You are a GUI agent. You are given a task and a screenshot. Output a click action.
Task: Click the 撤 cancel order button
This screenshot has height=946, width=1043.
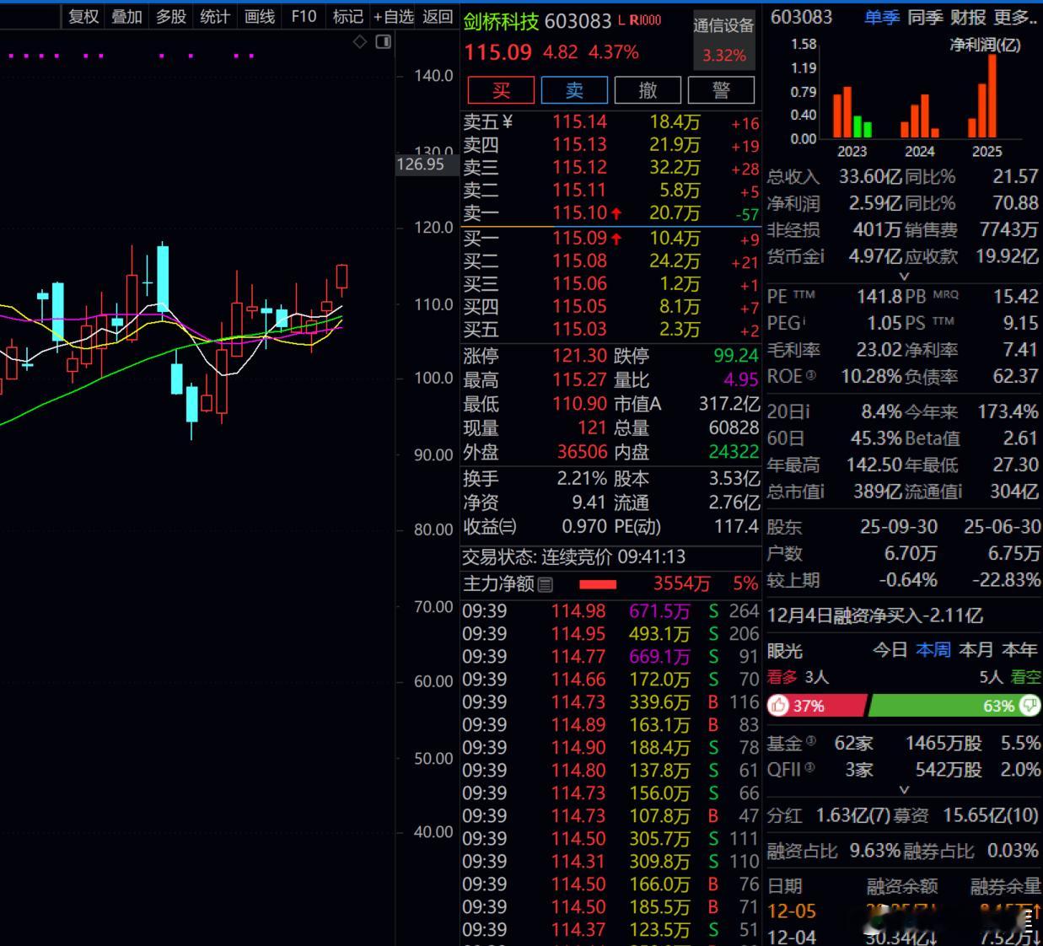click(x=648, y=90)
